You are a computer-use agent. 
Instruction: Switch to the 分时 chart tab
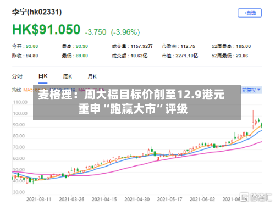[x=17, y=76]
